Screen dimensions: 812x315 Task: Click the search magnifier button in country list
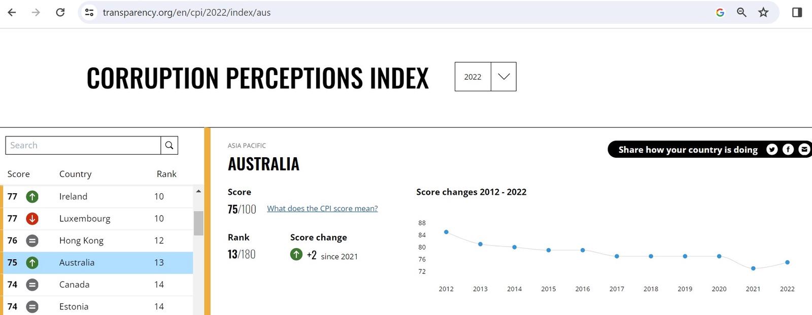coord(169,146)
